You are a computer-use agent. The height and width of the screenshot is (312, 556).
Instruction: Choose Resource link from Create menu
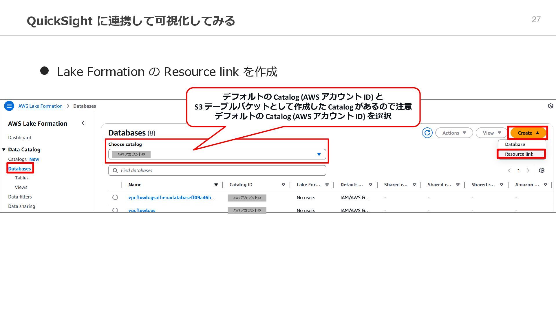(519, 154)
